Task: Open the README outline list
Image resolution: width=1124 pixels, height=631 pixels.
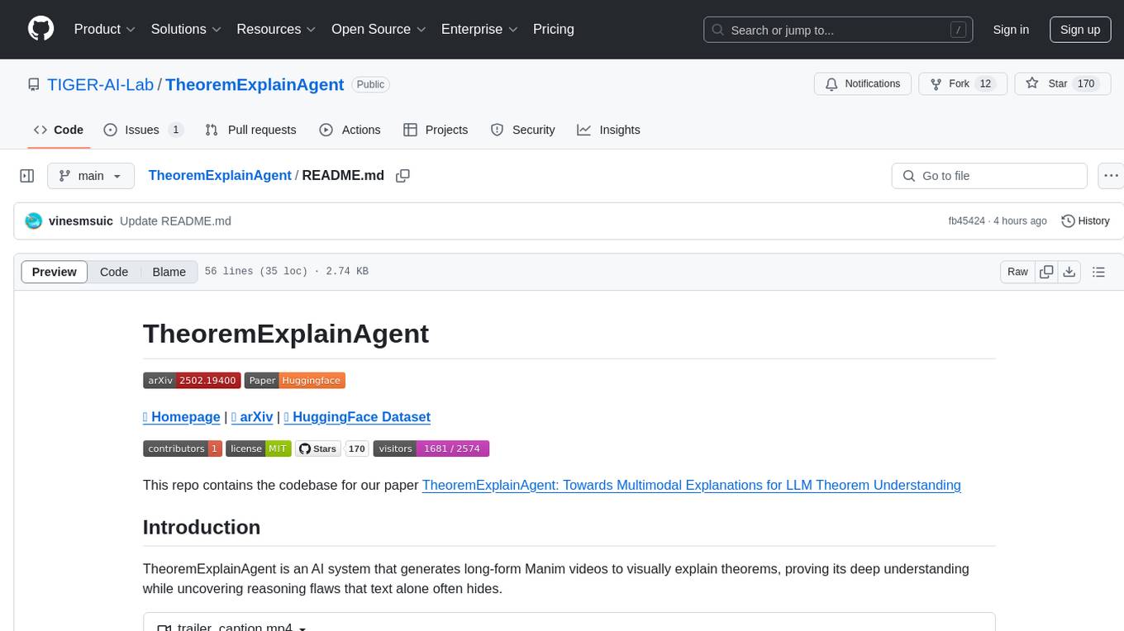Action: (1098, 272)
